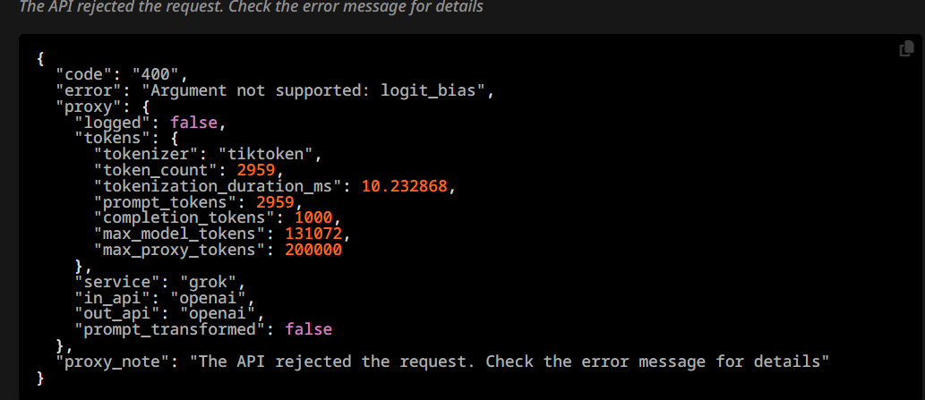The image size is (925, 400).
Task: Click the false value after prompt_transformed
Action: coord(309,330)
